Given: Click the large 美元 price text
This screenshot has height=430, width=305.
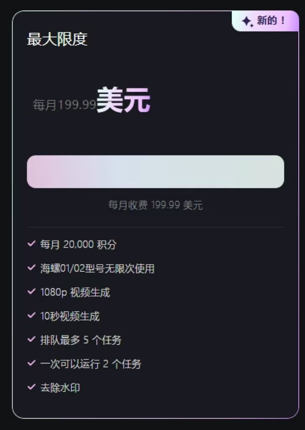Looking at the screenshot, I should (x=123, y=100).
